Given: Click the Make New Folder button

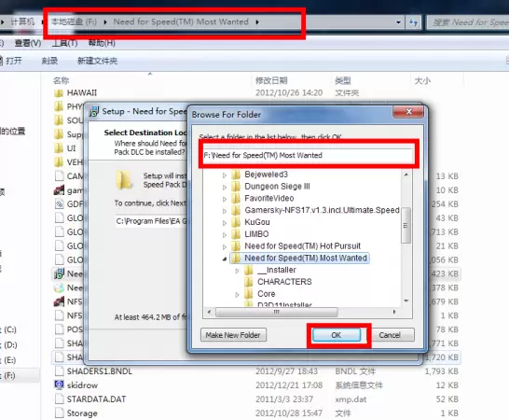Looking at the screenshot, I should pyautogui.click(x=233, y=335).
